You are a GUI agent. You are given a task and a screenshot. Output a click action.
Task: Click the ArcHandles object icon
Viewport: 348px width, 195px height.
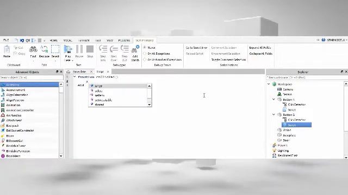pos(3,115)
